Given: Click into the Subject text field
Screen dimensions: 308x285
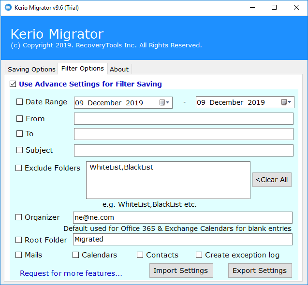Looking at the screenshot, I should (184, 151).
